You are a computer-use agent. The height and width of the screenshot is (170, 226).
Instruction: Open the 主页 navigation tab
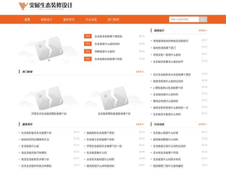coord(27,20)
